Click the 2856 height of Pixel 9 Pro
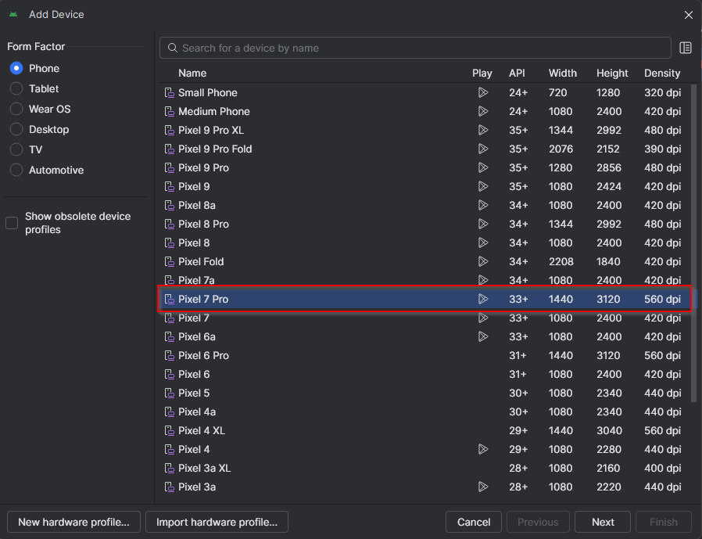702x539 pixels. 609,168
